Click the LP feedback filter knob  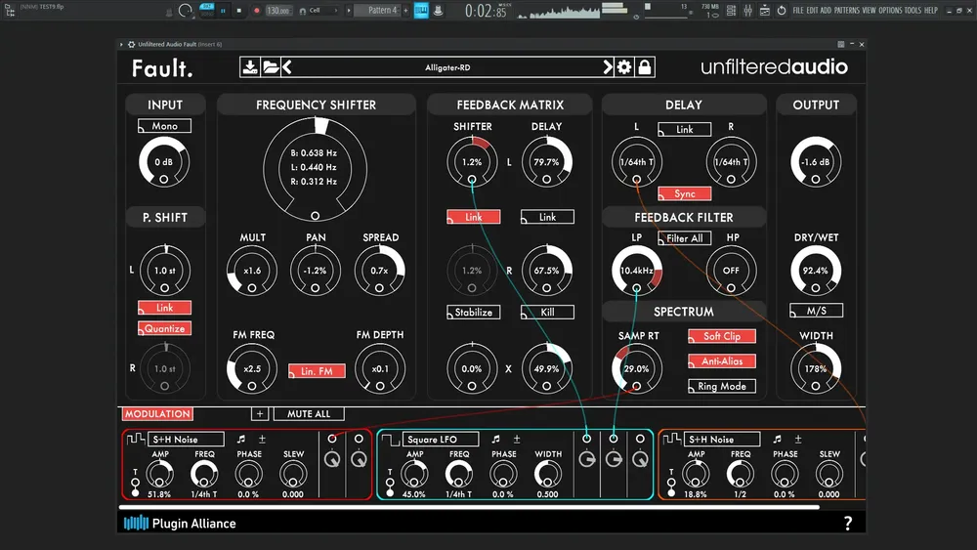tap(636, 271)
